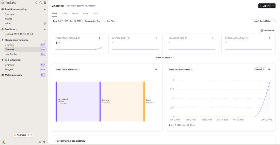This screenshot has height=145, width=280.
Task: Click the AI & automation lightning icon
Action: [x=2, y=60]
